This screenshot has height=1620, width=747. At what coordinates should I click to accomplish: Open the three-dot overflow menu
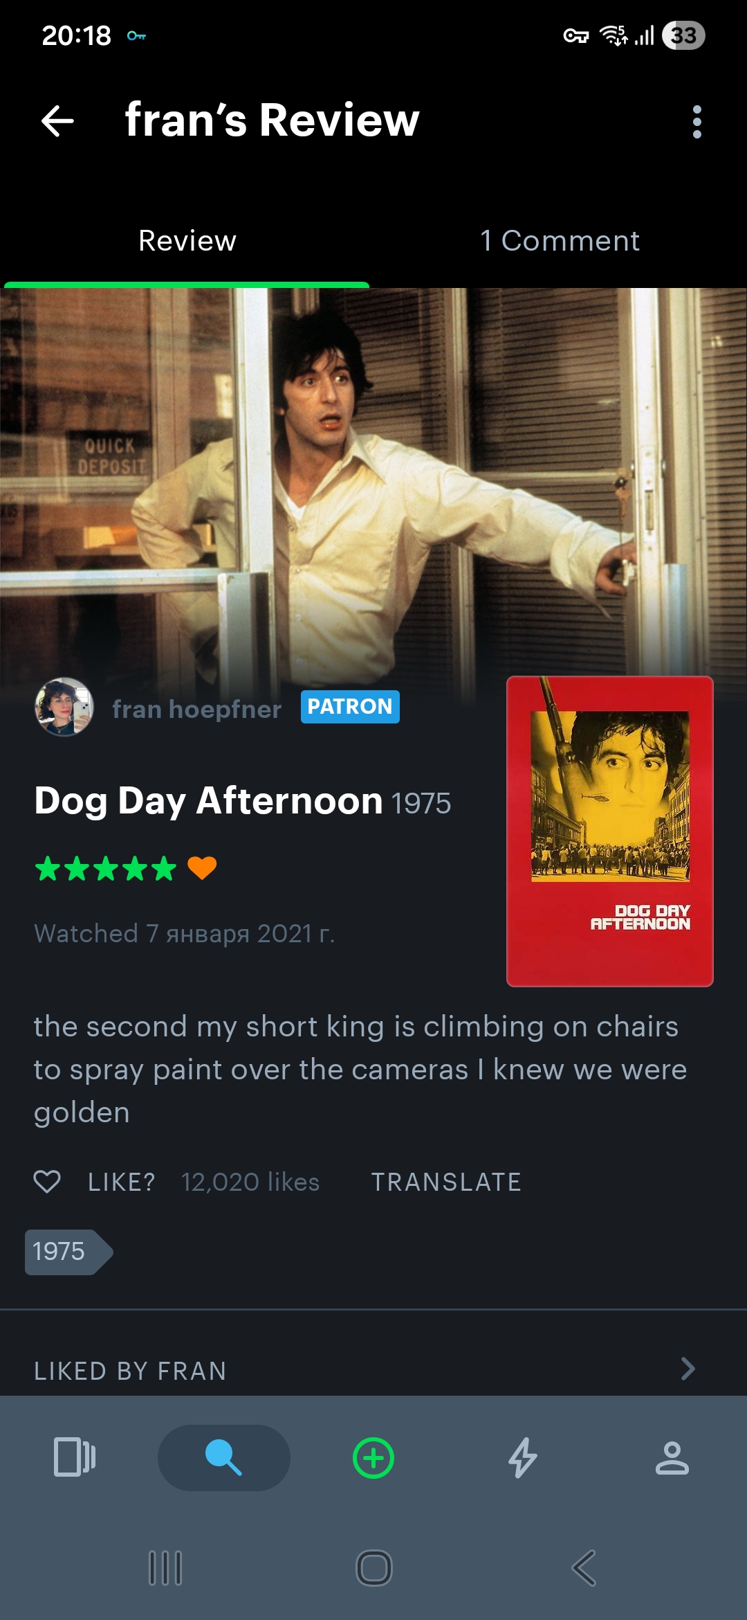tap(697, 122)
